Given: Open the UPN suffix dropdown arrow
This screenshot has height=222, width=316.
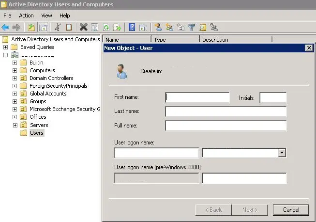Looking at the screenshot, I should tap(282, 153).
